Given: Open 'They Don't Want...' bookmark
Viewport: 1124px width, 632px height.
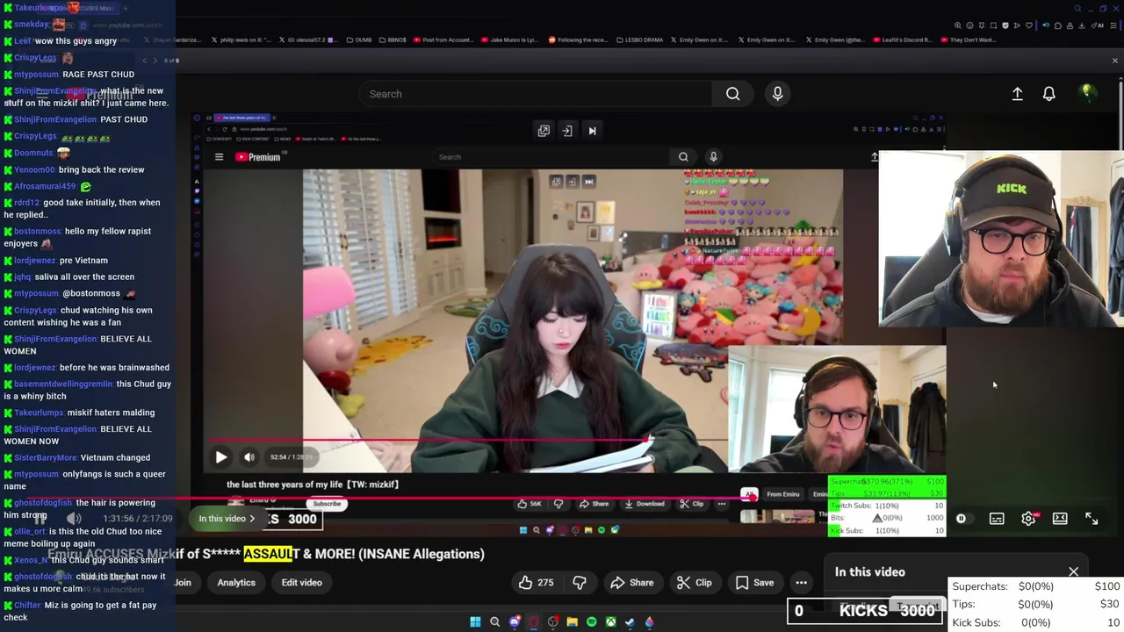Looking at the screenshot, I should 968,39.
